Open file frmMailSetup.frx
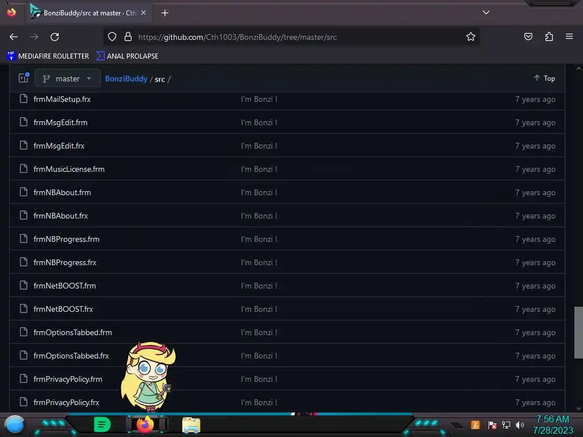 tap(62, 99)
